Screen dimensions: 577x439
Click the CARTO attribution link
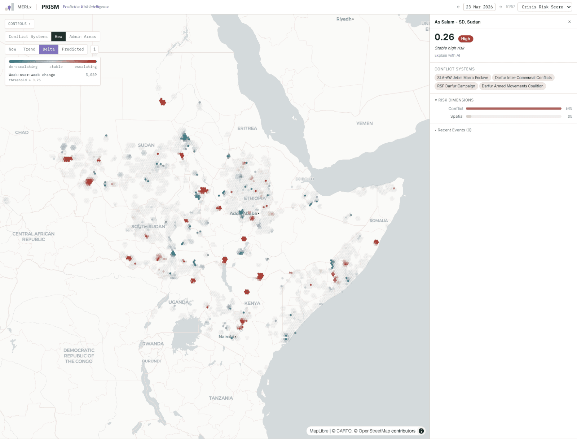click(344, 431)
